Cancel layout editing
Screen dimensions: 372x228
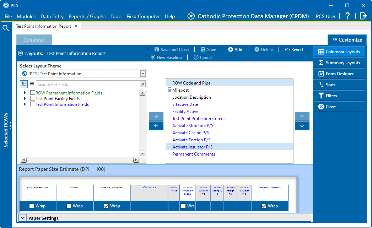tap(203, 58)
